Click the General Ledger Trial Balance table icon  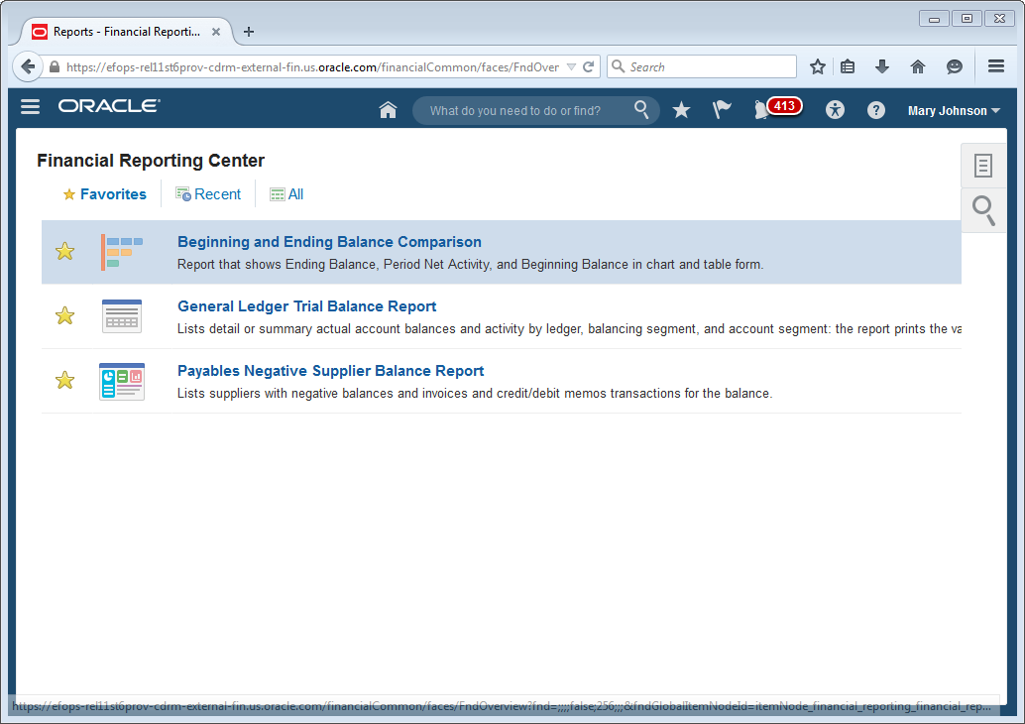point(122,316)
